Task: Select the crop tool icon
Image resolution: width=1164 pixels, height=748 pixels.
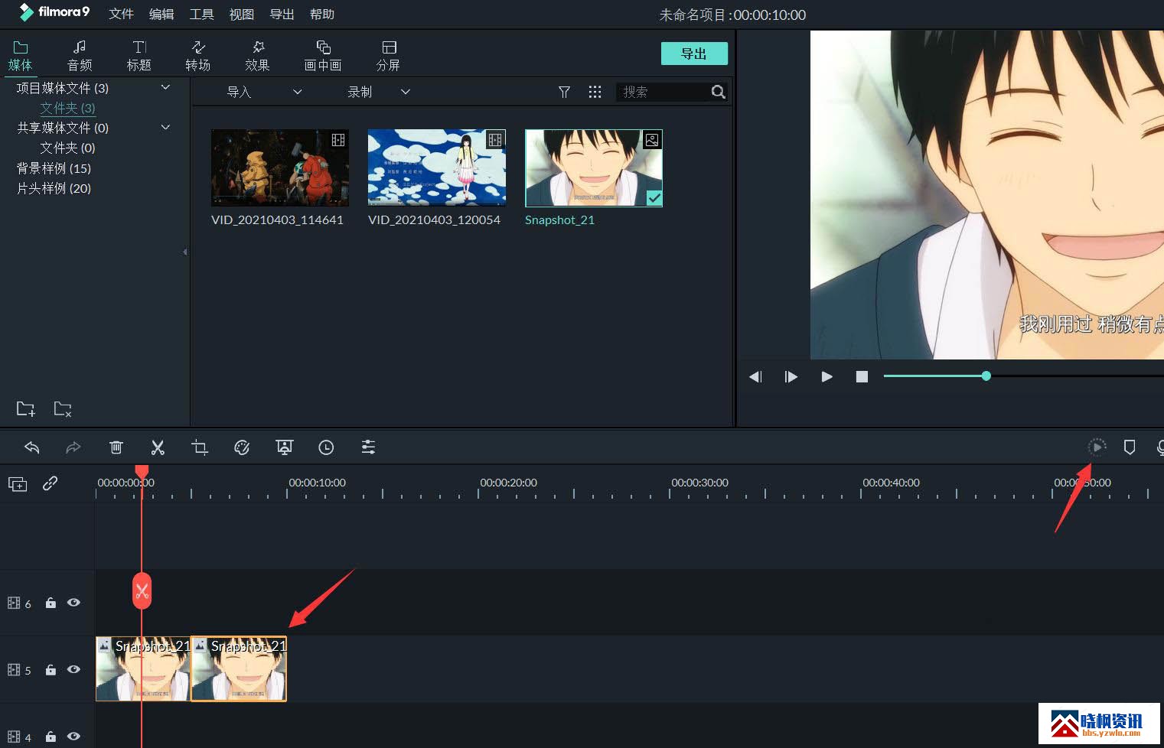Action: tap(200, 447)
